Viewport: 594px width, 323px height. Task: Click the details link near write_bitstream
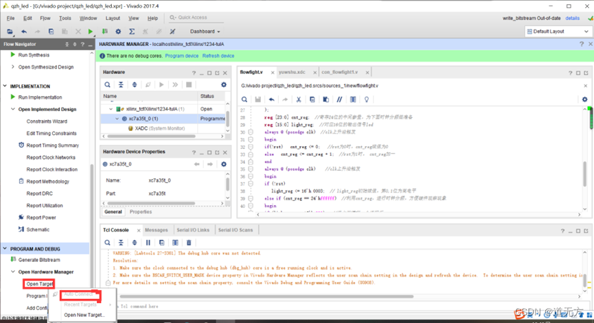click(x=573, y=18)
